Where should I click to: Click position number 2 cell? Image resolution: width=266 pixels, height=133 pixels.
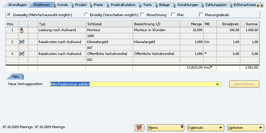12,42
